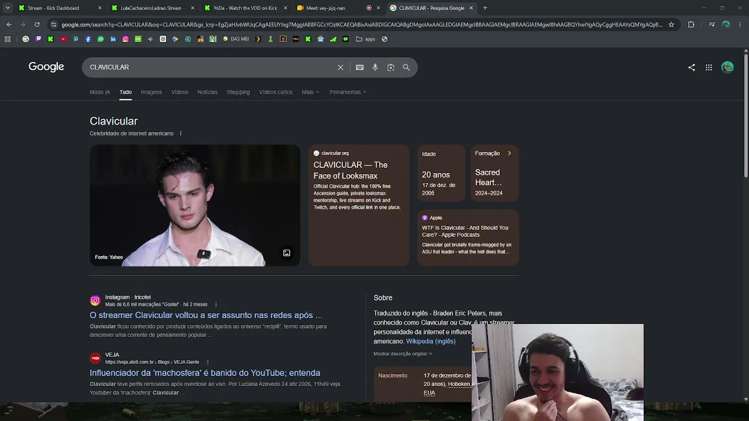Submit search with the magnifier icon
The image size is (749, 421).
click(x=406, y=67)
